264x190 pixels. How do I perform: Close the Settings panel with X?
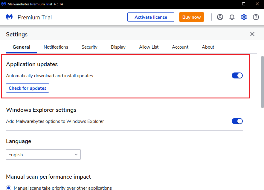point(252,34)
